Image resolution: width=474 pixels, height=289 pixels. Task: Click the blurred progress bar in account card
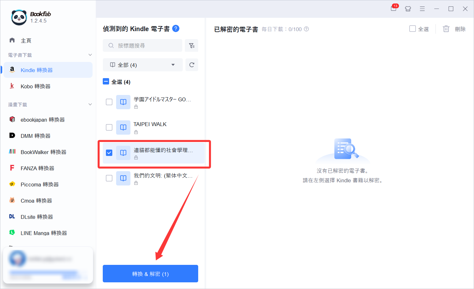43,272
